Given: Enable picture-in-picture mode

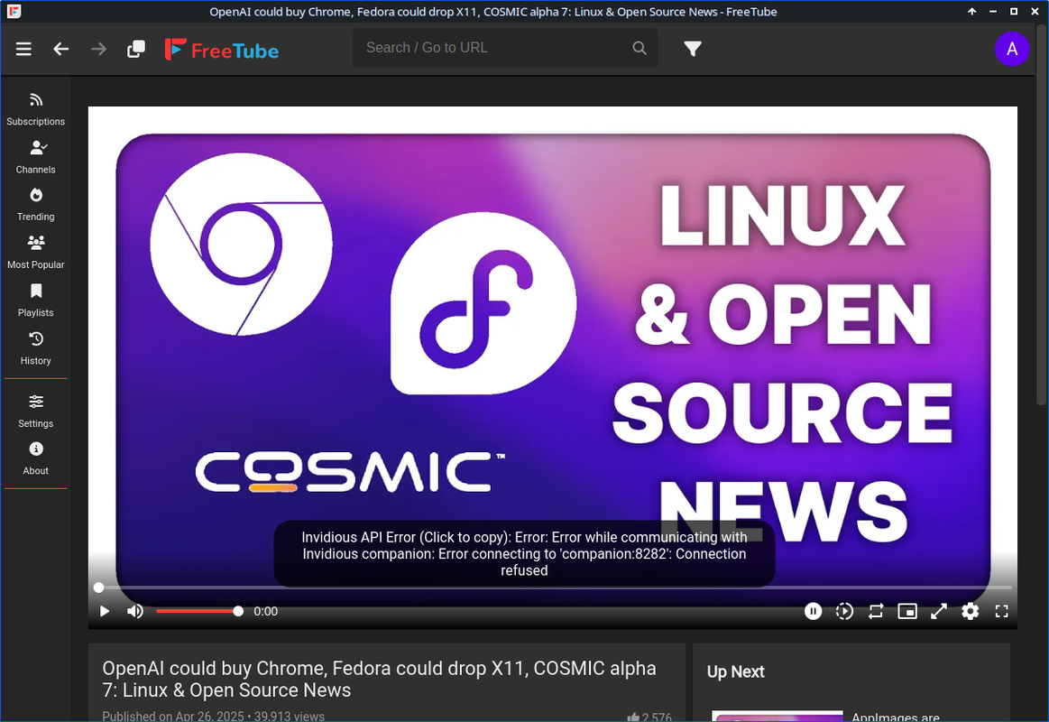Looking at the screenshot, I should point(907,611).
